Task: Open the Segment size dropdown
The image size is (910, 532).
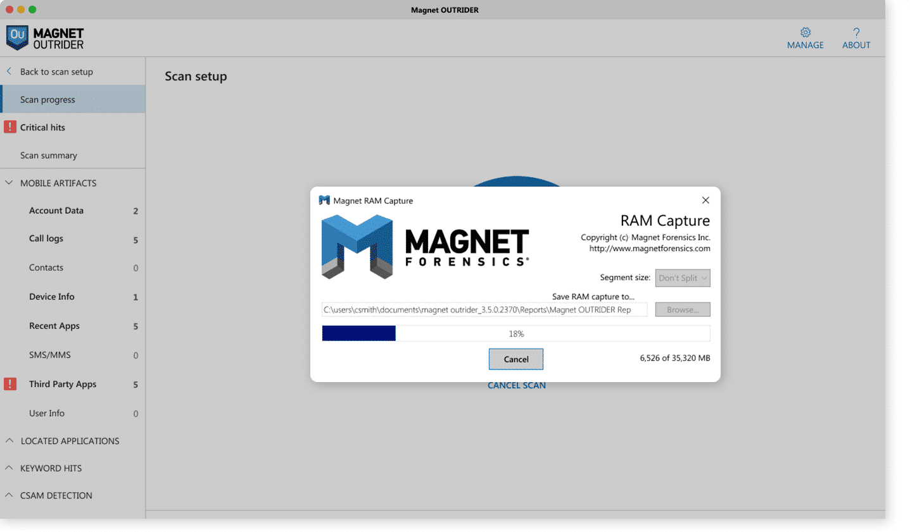Action: tap(682, 278)
